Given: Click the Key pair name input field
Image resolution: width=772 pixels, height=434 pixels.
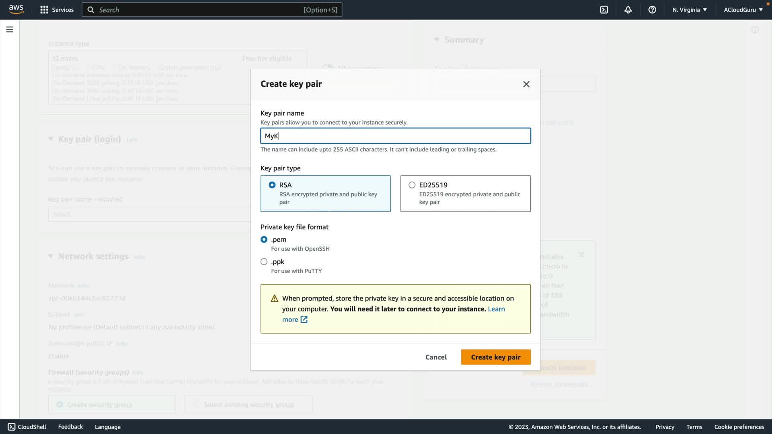Looking at the screenshot, I should (395, 136).
